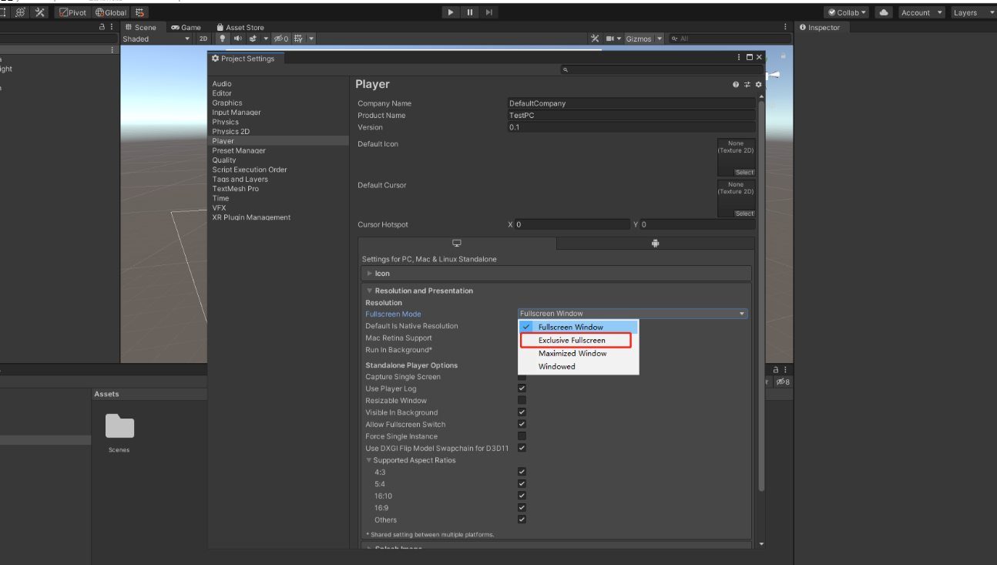Toggle hidden objects visibility icon
This screenshot has height=565, width=997.
point(281,39)
